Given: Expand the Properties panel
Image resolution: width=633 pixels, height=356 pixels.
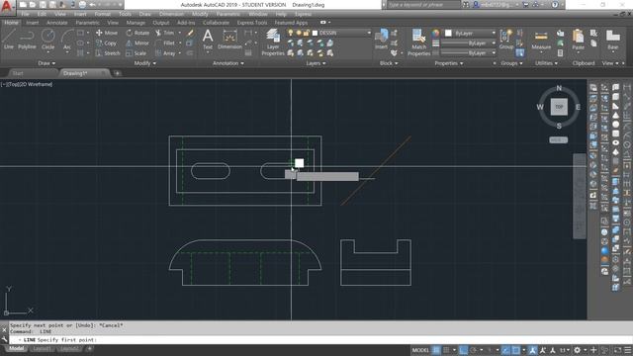Looking at the screenshot, I should tap(448, 63).
